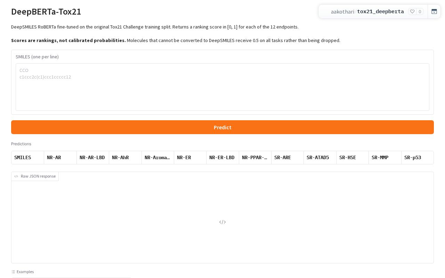Viewport: 445px width, 278px height.
Task: Click the NR-PPAR-gamma column header
Action: coord(255,157)
